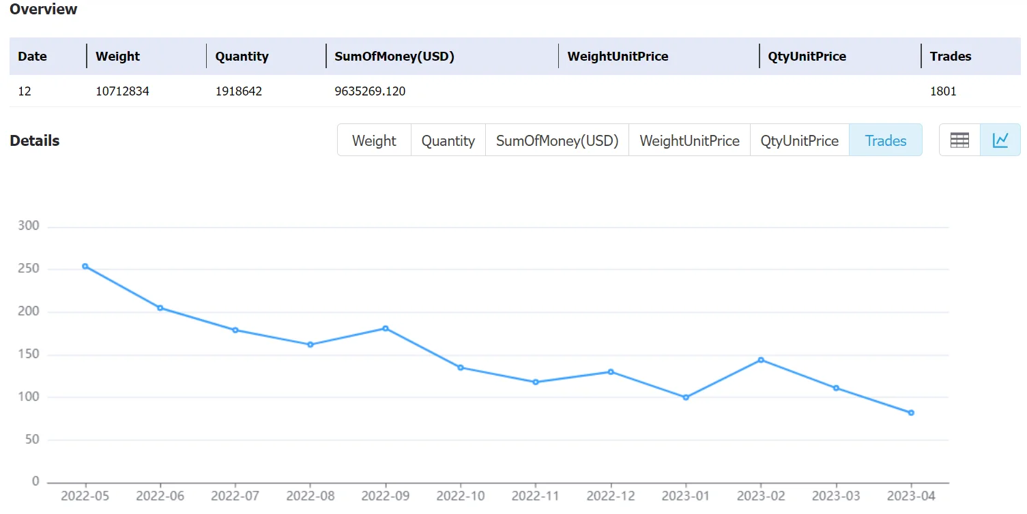Click the quantity value 1918642
The image size is (1027, 514).
pyautogui.click(x=238, y=91)
